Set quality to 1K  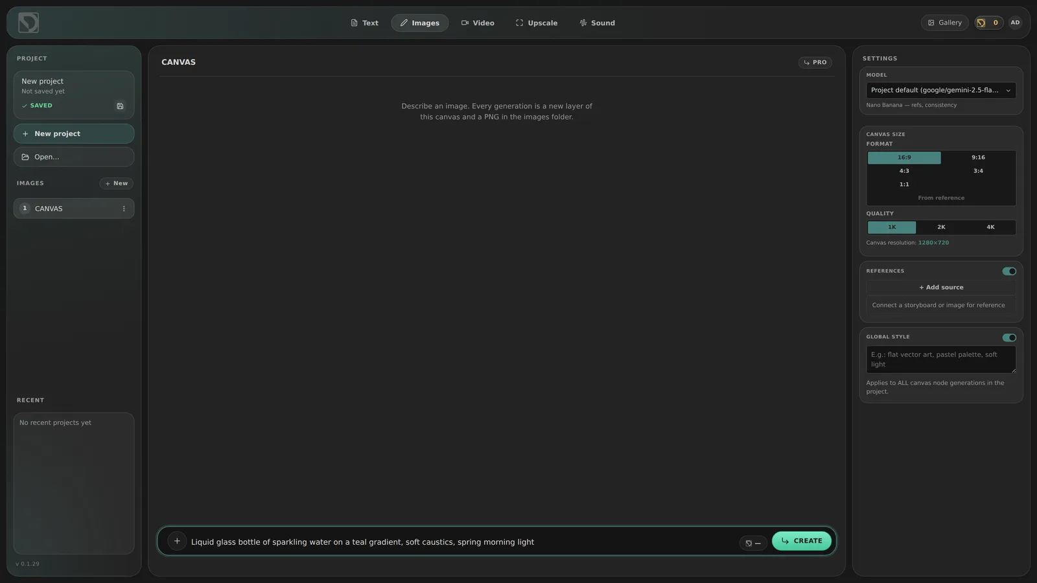tap(892, 227)
